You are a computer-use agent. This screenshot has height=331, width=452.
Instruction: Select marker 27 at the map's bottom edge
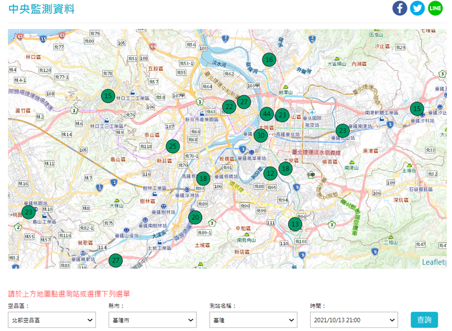coord(116,261)
